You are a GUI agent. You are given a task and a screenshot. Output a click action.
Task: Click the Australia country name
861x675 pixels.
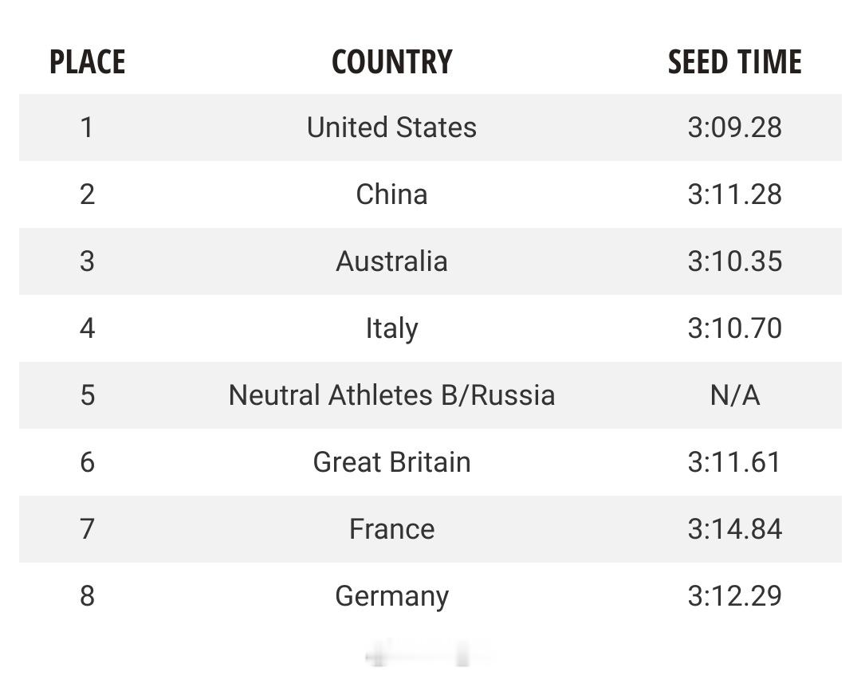click(x=391, y=261)
